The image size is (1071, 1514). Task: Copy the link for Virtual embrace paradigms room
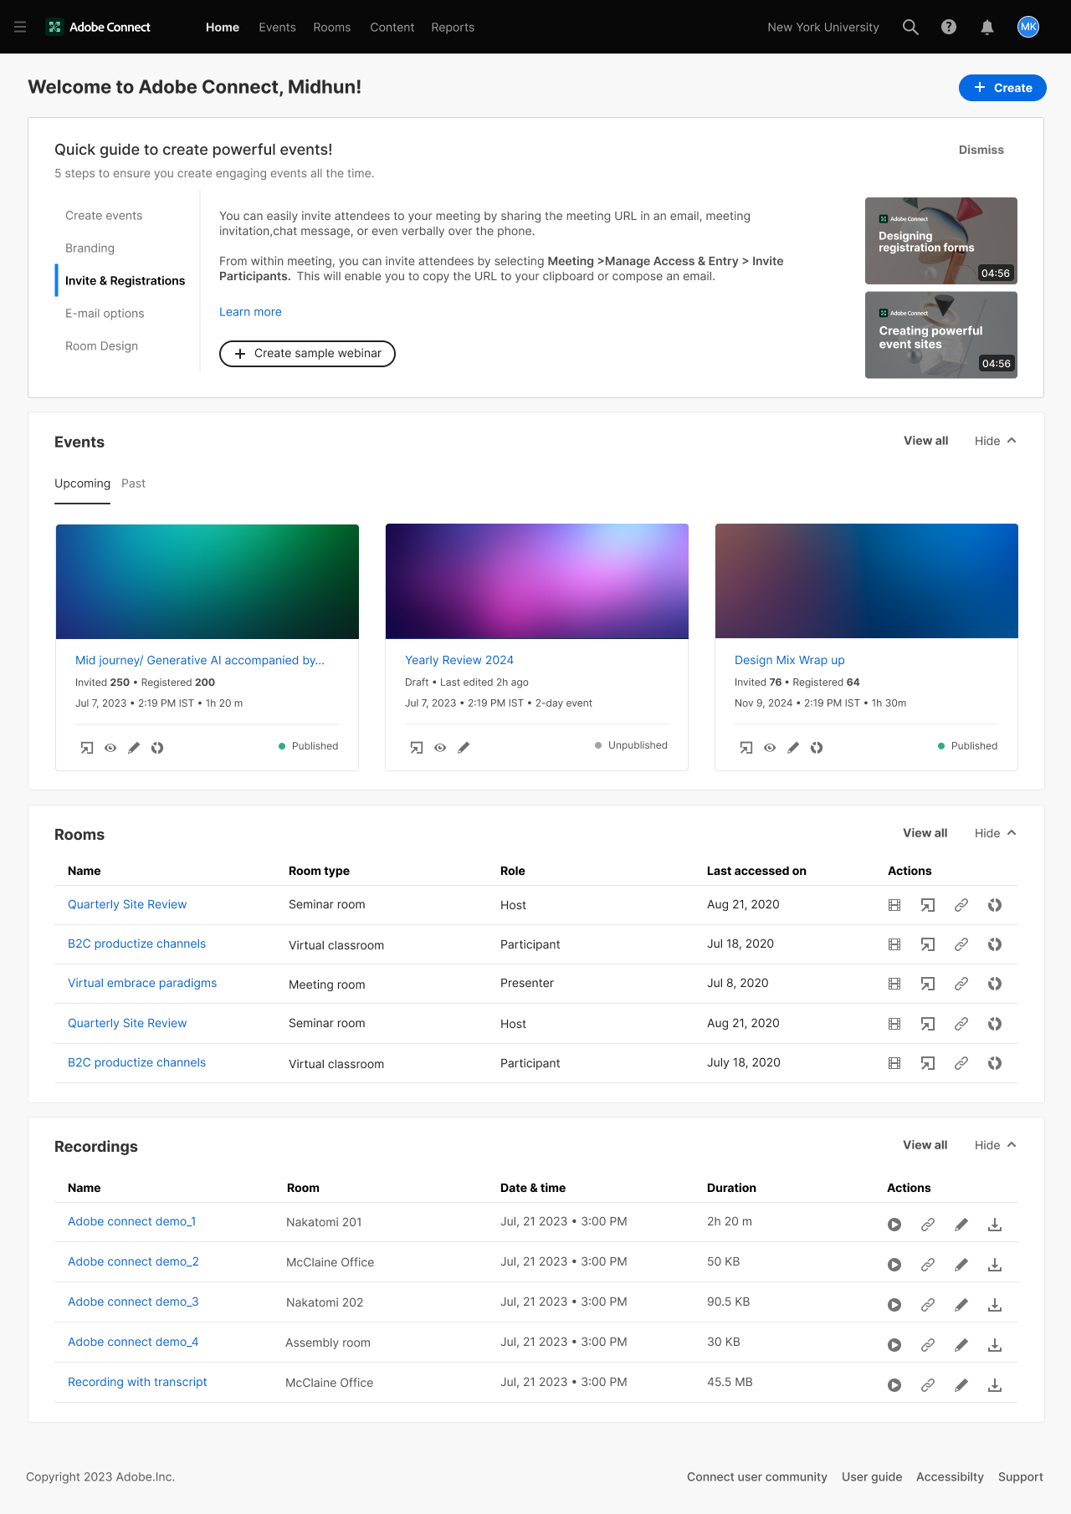pyautogui.click(x=961, y=984)
